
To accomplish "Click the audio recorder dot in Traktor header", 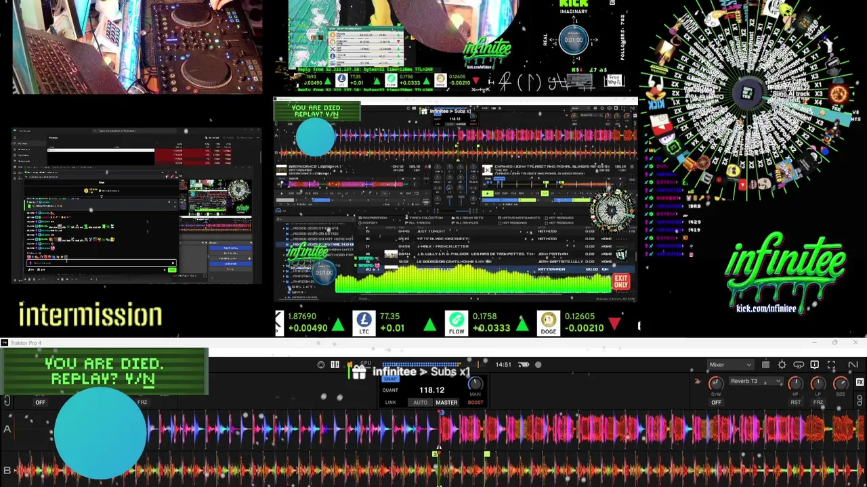I will (x=538, y=365).
